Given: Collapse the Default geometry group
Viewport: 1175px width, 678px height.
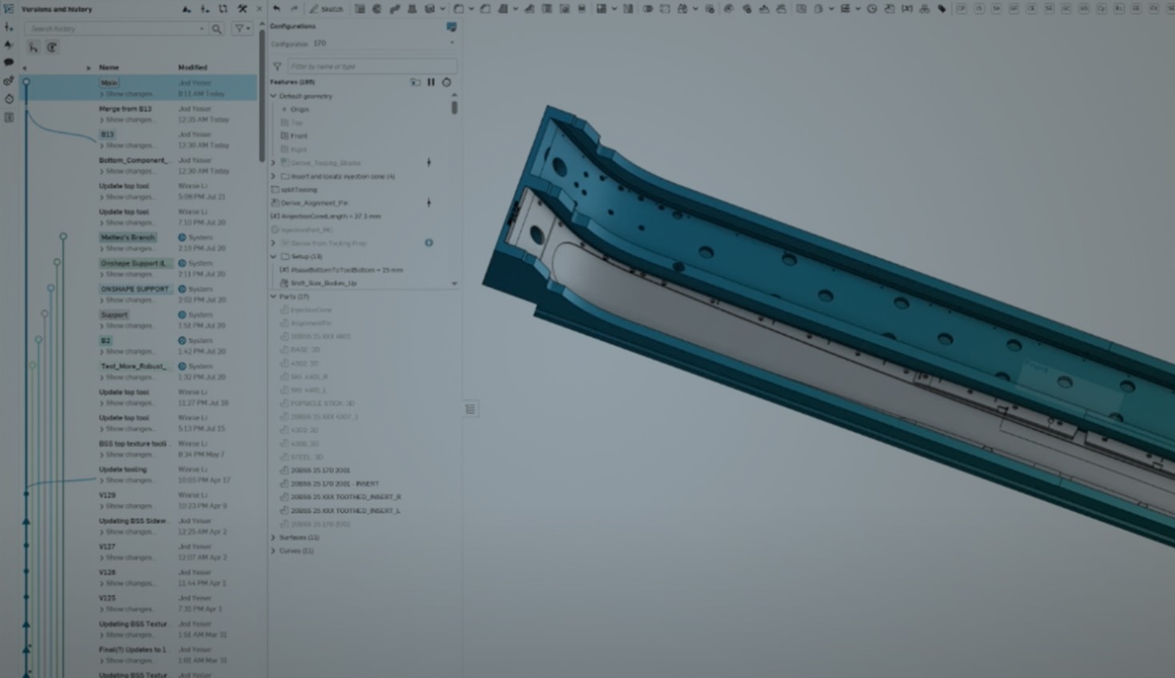Looking at the screenshot, I should [273, 96].
